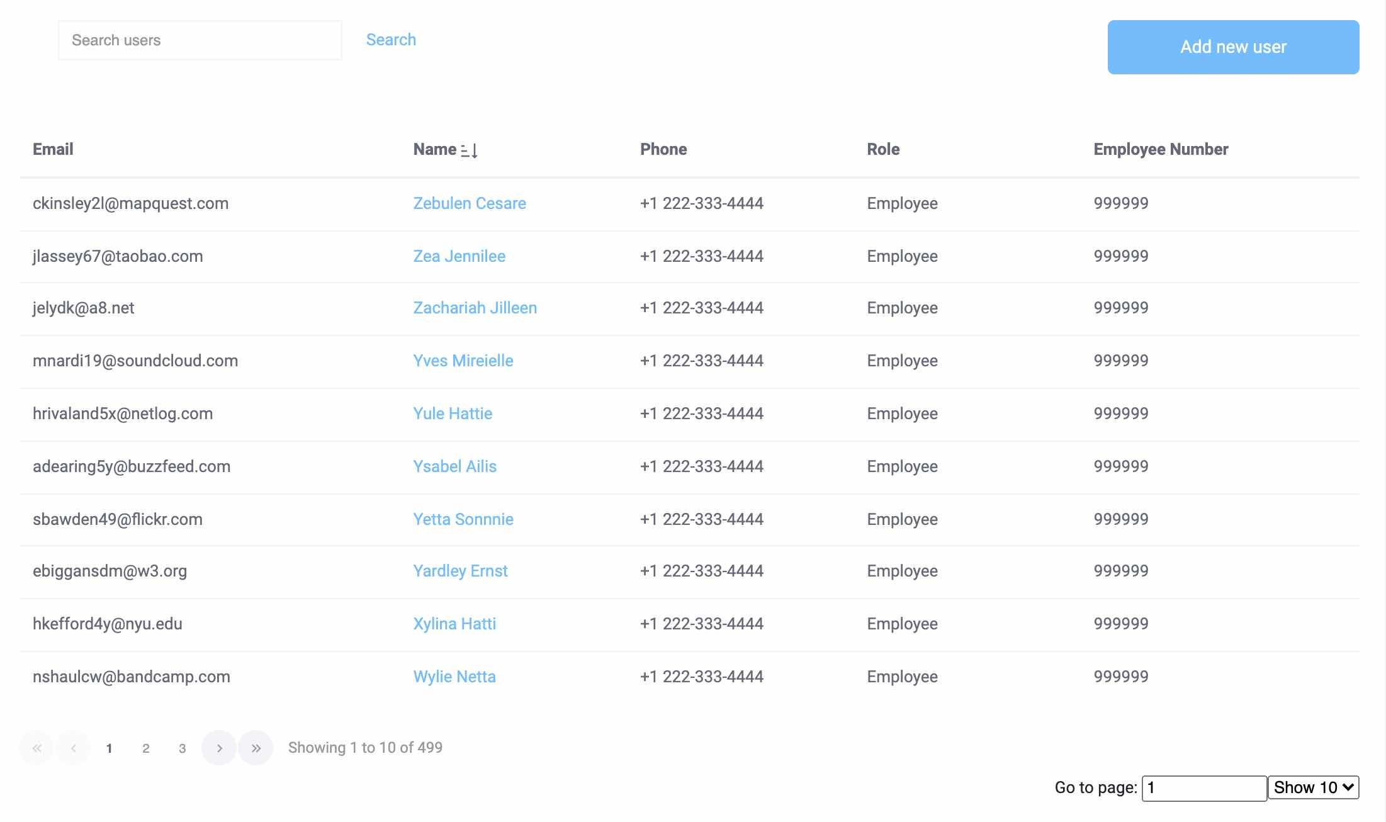Viewport: 1386px width, 822px height.
Task: Open the profile link for Yardley Ernst
Action: tap(460, 570)
